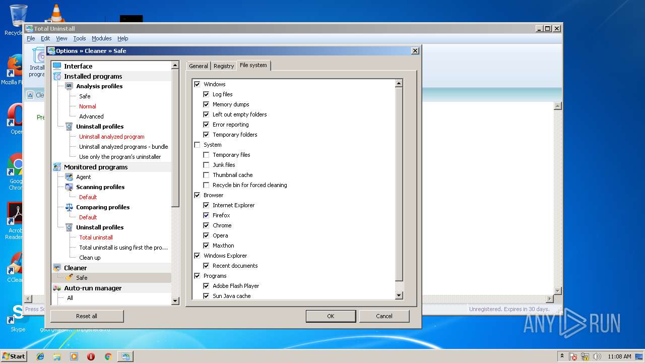Uncheck the Recent documents checkbox
The width and height of the screenshot is (645, 363).
click(x=206, y=266)
